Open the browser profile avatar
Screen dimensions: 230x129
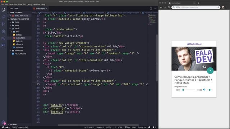pos(223,7)
